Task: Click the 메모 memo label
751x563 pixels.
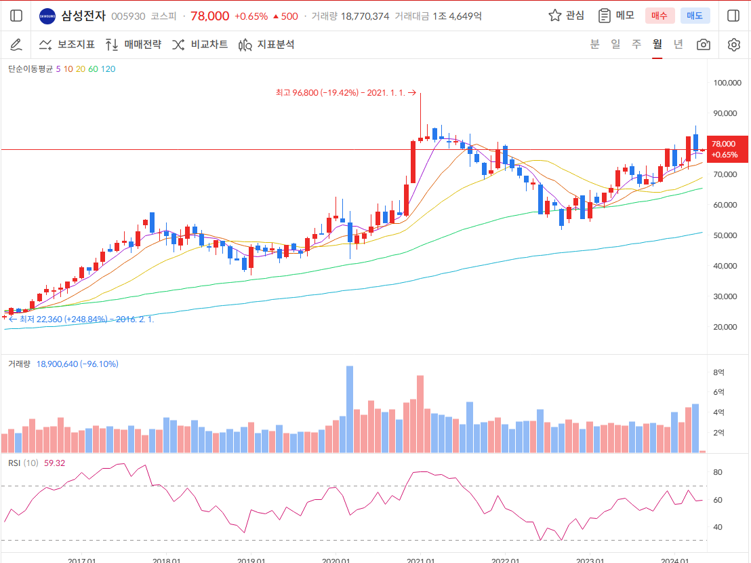Action: 625,16
